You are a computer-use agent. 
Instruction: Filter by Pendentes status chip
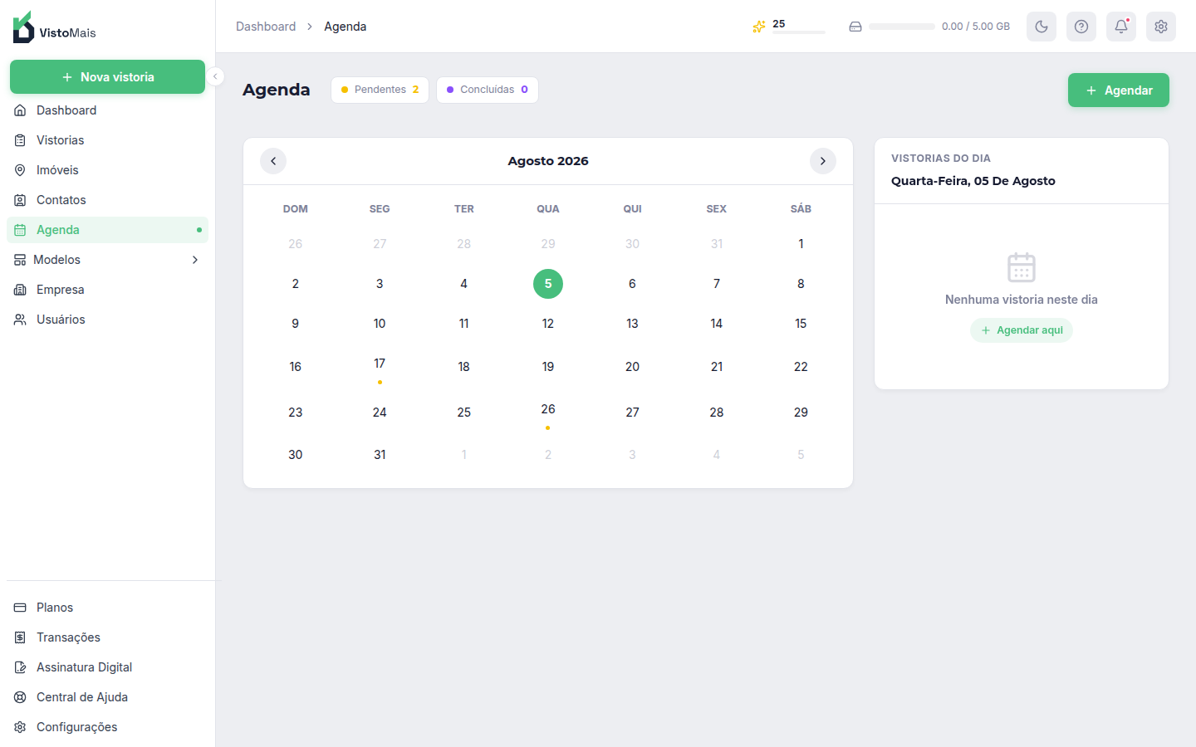(x=380, y=90)
